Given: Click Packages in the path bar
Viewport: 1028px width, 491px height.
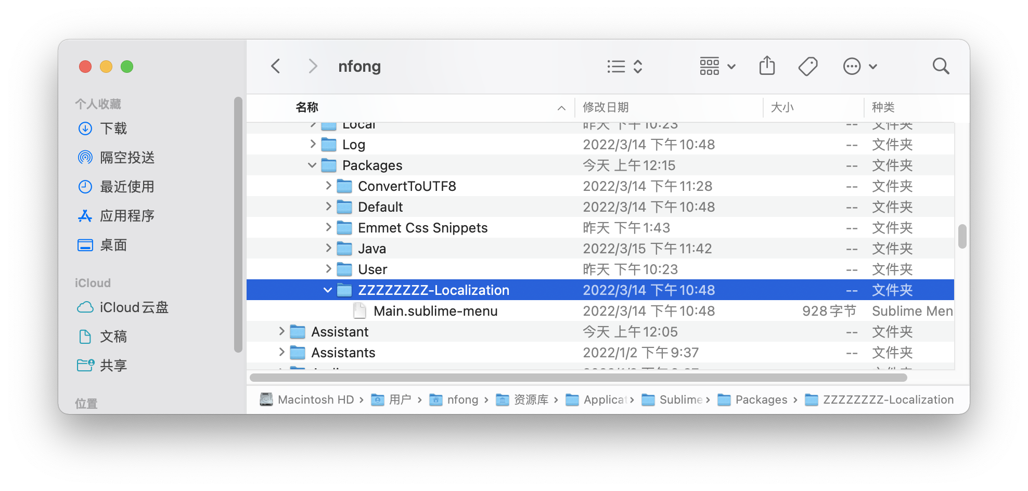Looking at the screenshot, I should (x=752, y=399).
